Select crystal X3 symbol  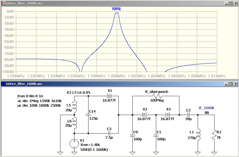pos(168,114)
